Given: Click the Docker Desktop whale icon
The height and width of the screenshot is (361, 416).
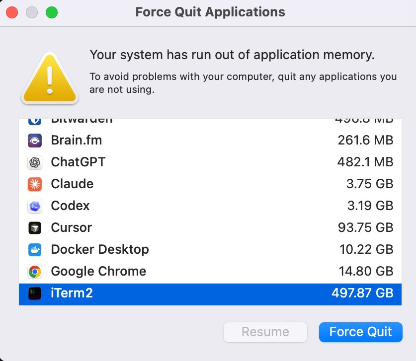Looking at the screenshot, I should pos(35,250).
